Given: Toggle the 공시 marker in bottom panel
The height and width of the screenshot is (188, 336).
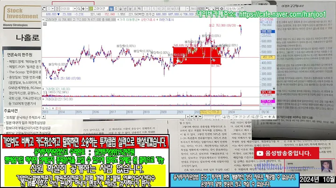Looking at the screenshot, I should coord(54,108).
